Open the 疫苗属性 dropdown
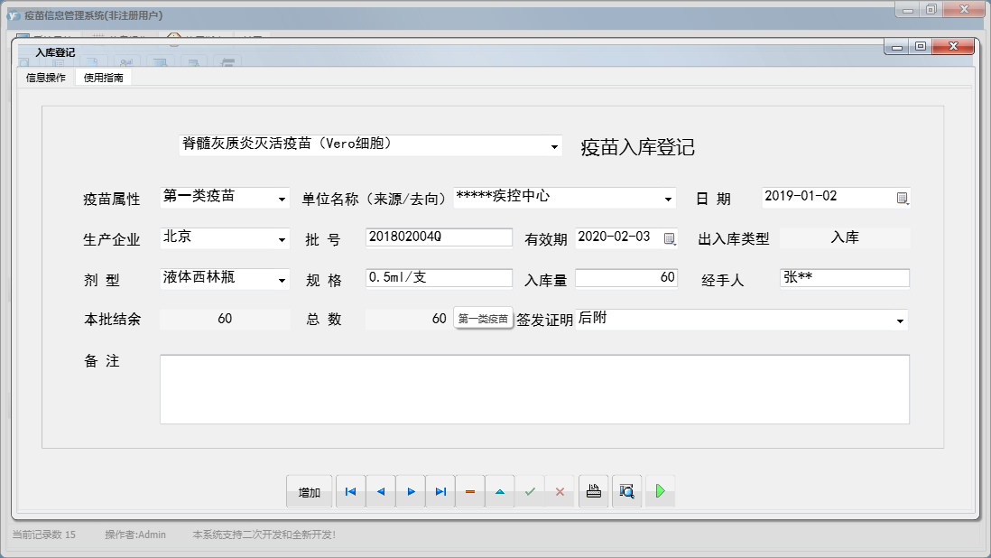This screenshot has height=558, width=991. pyautogui.click(x=281, y=197)
